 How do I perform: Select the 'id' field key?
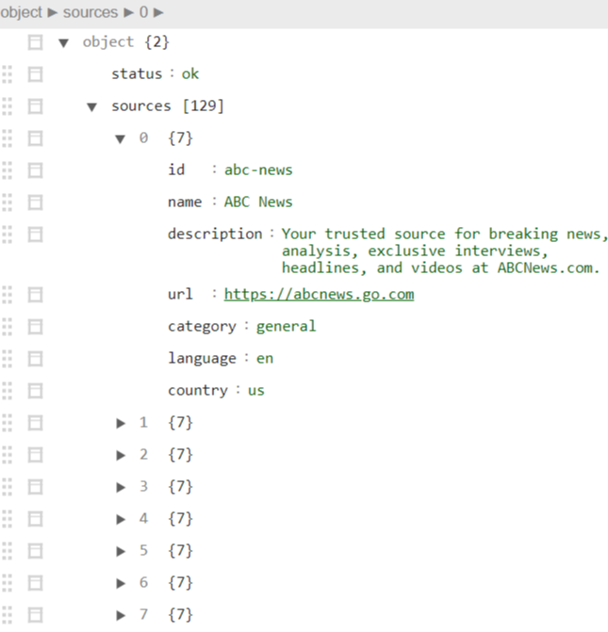[176, 170]
